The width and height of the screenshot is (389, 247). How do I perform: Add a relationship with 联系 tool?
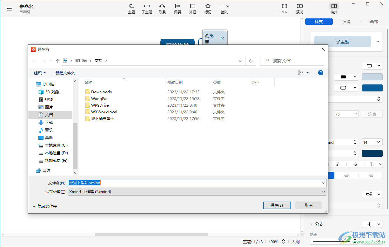[x=162, y=9]
